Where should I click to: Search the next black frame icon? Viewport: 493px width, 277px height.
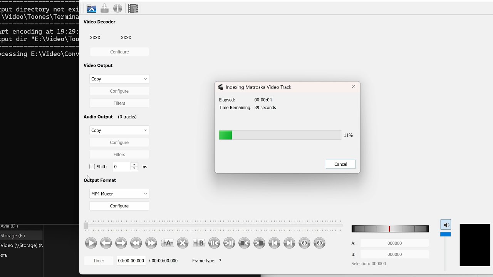259,243
